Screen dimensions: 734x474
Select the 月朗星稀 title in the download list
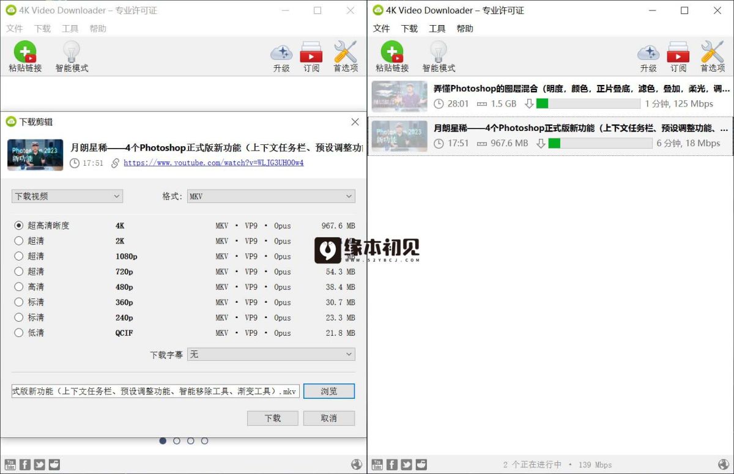tap(581, 128)
